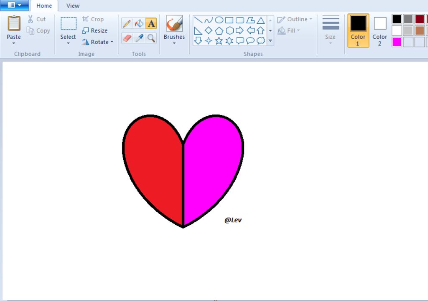
Task: Choose the Cloud callout shape
Action: (261, 41)
